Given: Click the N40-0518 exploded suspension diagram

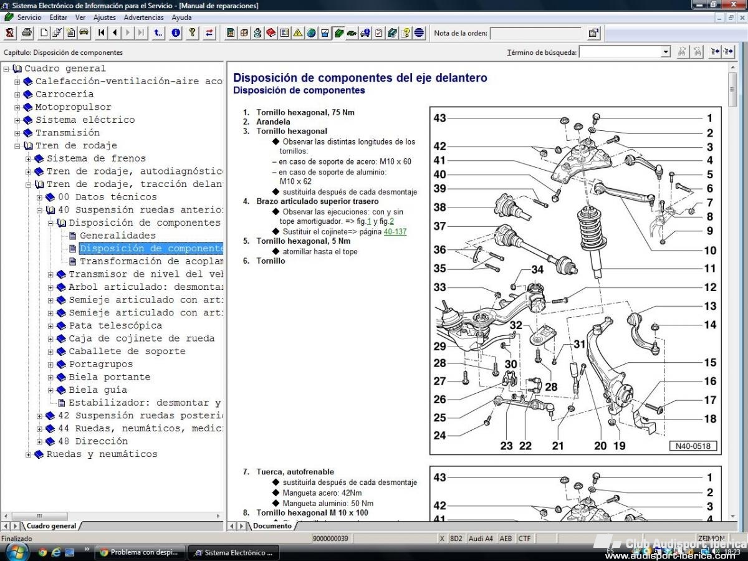Looking at the screenshot, I should click(x=575, y=280).
